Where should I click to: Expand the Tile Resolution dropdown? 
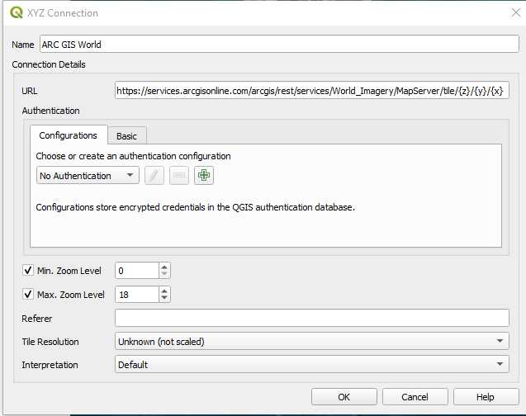[x=311, y=341]
